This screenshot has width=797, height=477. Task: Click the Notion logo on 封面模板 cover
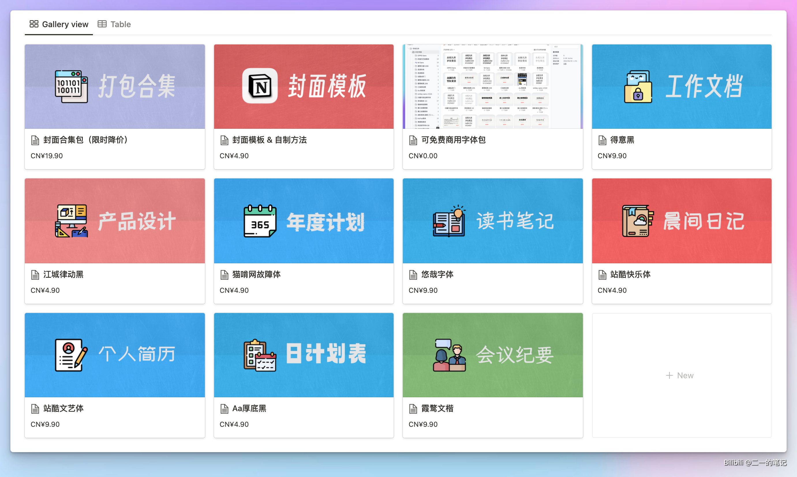[260, 86]
